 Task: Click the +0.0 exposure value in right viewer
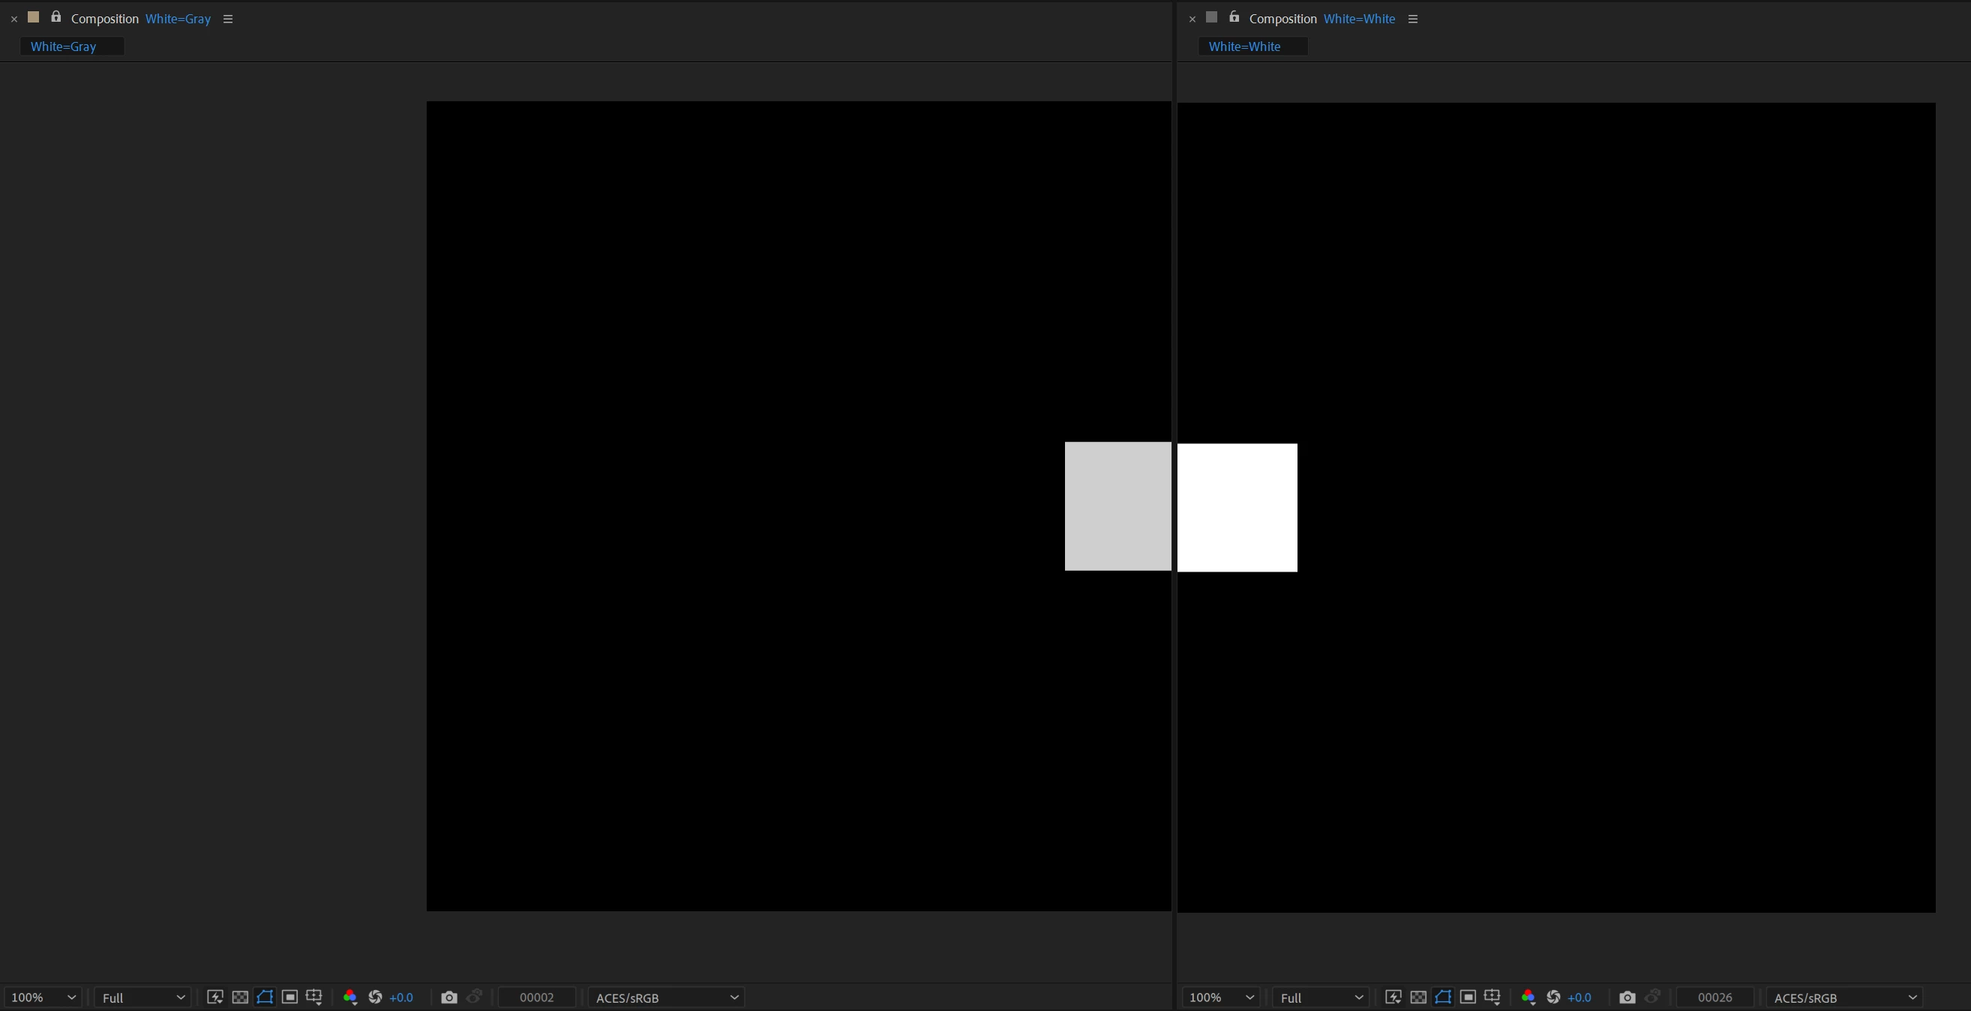click(1579, 997)
